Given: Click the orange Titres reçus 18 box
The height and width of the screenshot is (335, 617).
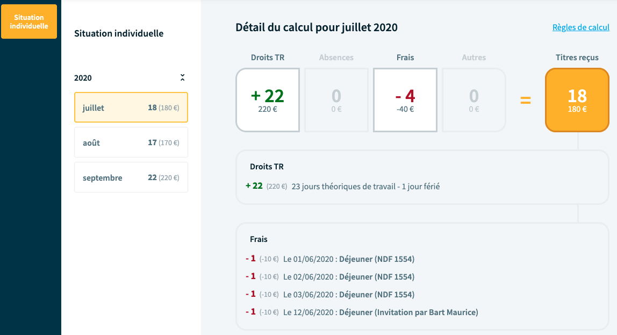Looking at the screenshot, I should (577, 100).
